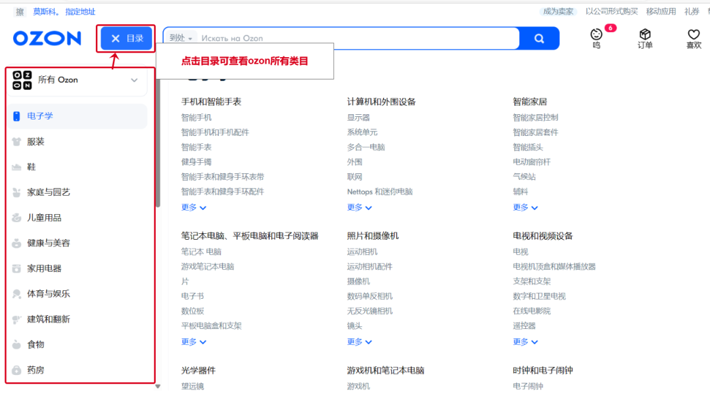Open 家用电器 category label
This screenshot has width=710, height=394.
pos(44,268)
